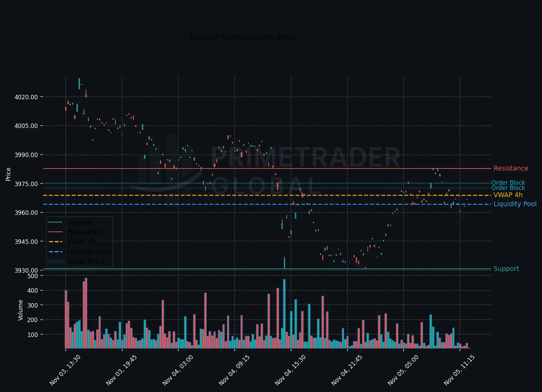Click the 3975.00 price axis label
Viewport: 542px width, 392px height.
26,184
